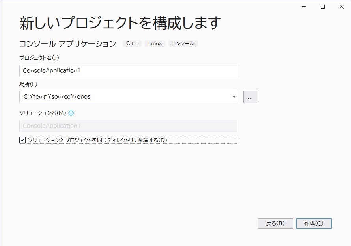Minimize the project configuration window
This screenshot has height=246, width=351.
click(x=304, y=7)
